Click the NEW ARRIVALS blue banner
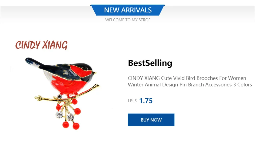This screenshot has height=155, width=255. point(128,10)
